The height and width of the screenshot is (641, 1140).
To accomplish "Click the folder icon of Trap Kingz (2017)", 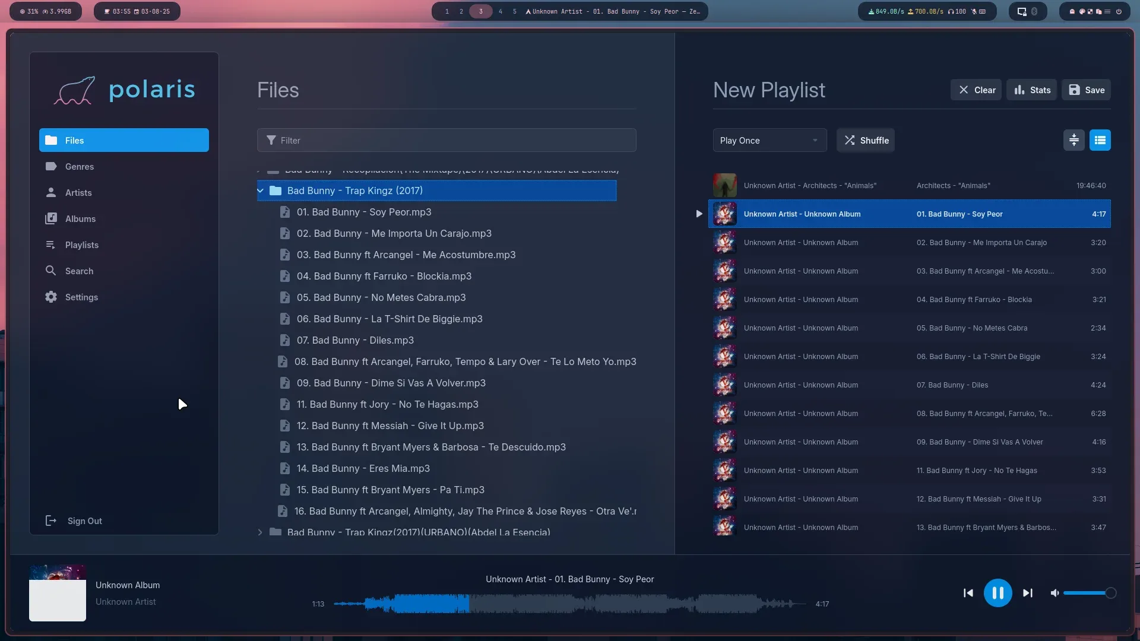I will 275,191.
